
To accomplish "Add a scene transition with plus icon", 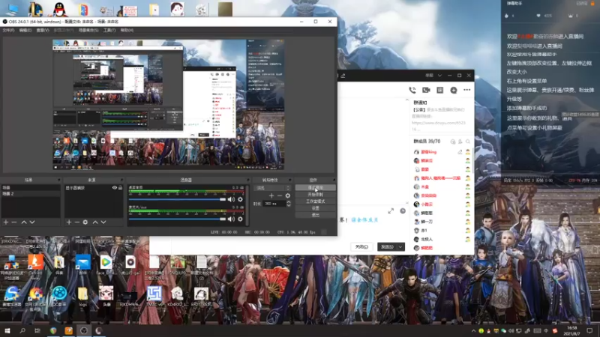I will [x=271, y=195].
